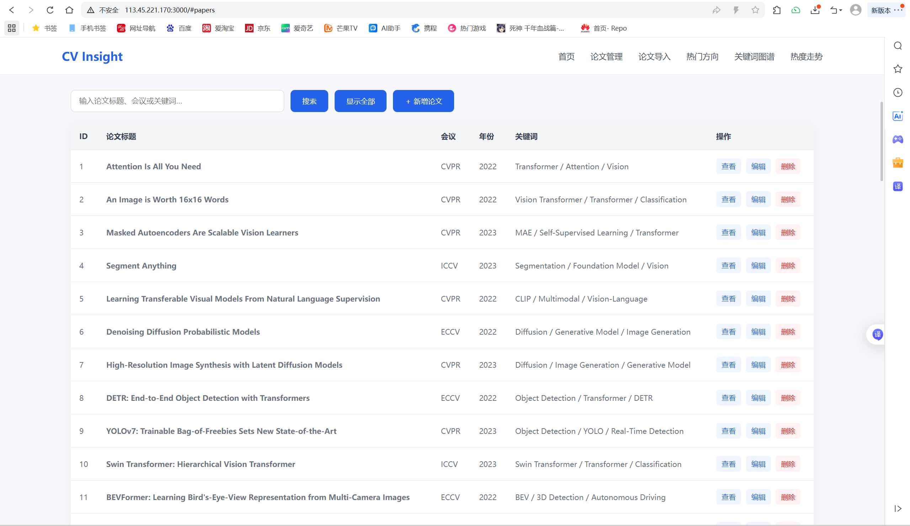Viewport: 910px width, 526px height.
Task: Open the 首页 navigation item
Action: (x=566, y=57)
